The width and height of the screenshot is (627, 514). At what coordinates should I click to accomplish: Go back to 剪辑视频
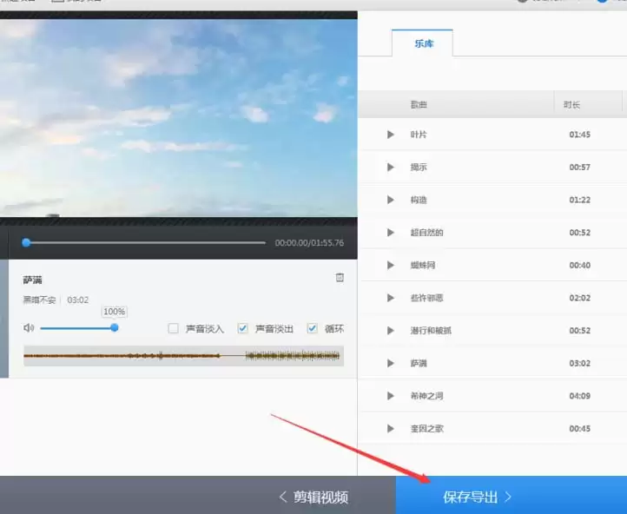tap(313, 497)
